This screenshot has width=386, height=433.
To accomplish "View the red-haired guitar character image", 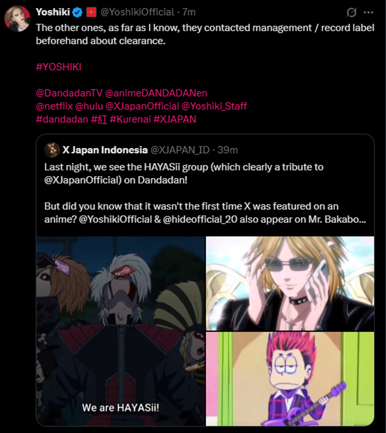I will 290,379.
